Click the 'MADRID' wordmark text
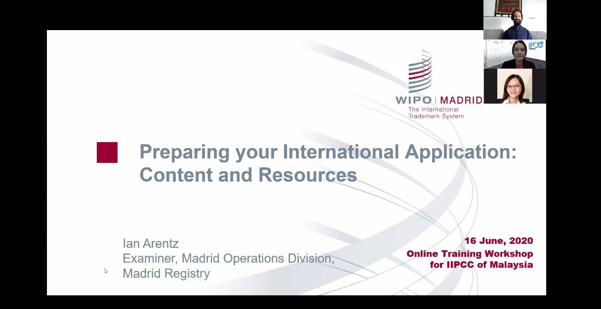This screenshot has height=309, width=601. point(461,100)
